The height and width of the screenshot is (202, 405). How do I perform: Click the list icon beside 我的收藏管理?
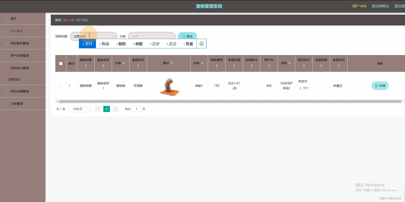point(7,92)
